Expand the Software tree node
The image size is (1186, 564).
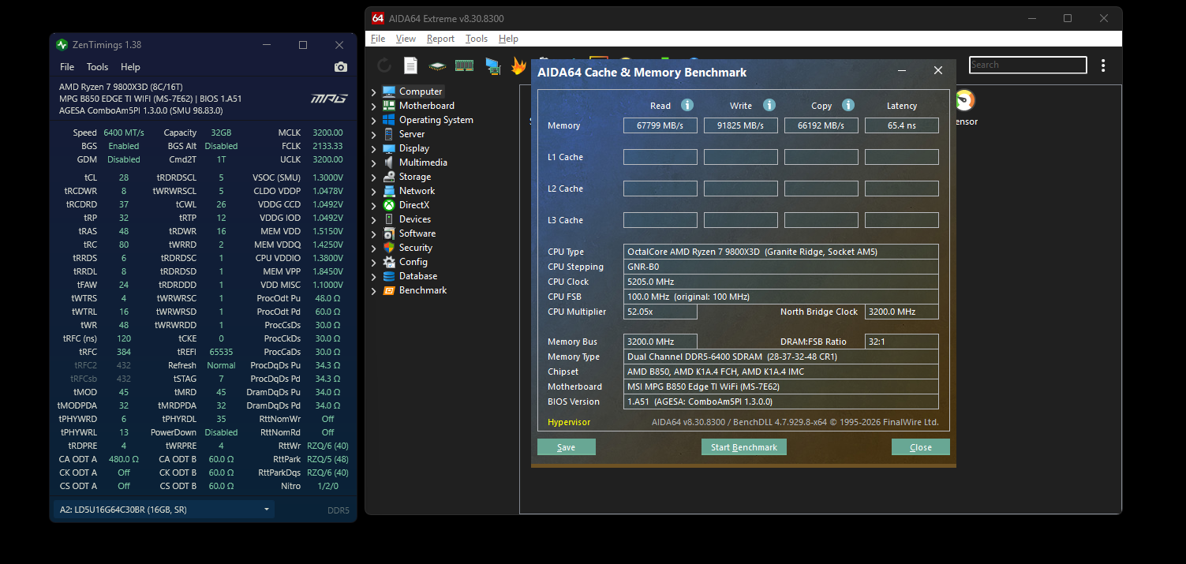coord(374,234)
